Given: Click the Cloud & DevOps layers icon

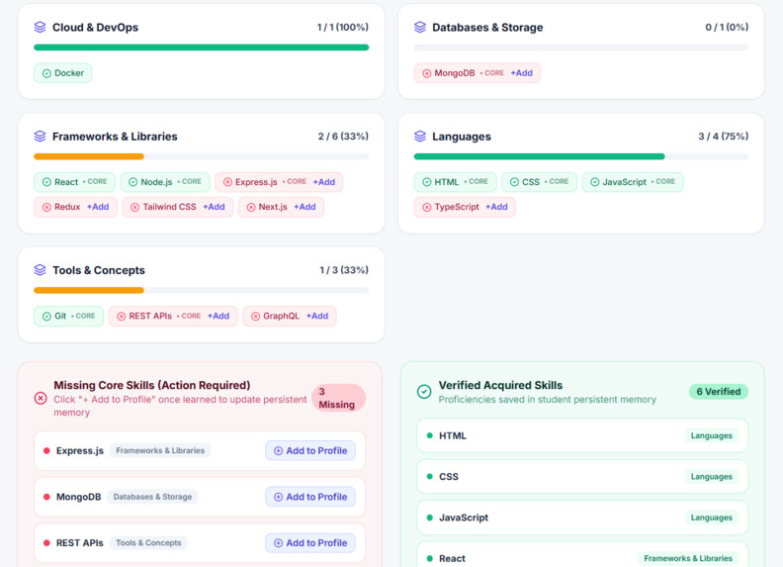Looking at the screenshot, I should click(x=40, y=27).
